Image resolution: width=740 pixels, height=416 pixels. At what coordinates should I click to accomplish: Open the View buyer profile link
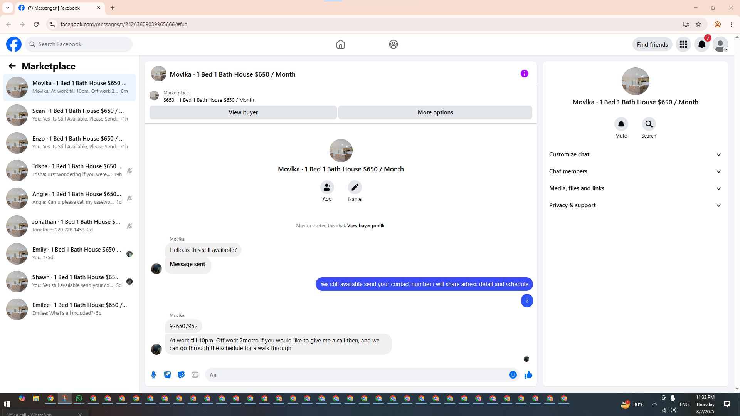(x=366, y=226)
